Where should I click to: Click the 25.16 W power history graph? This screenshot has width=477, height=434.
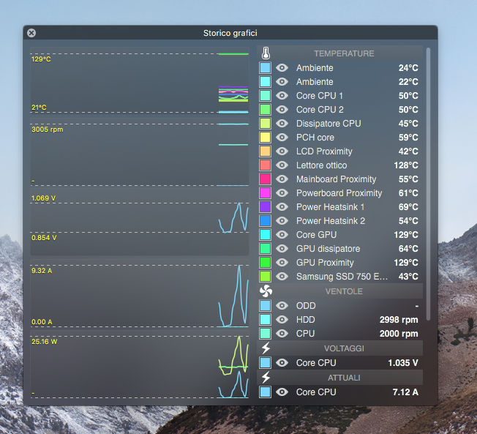(140, 365)
